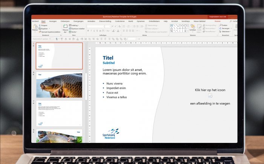This screenshot has height=164, width=264.
Task: Click the Opmaak kopiëren/plakken brush icon
Action: (40, 32)
